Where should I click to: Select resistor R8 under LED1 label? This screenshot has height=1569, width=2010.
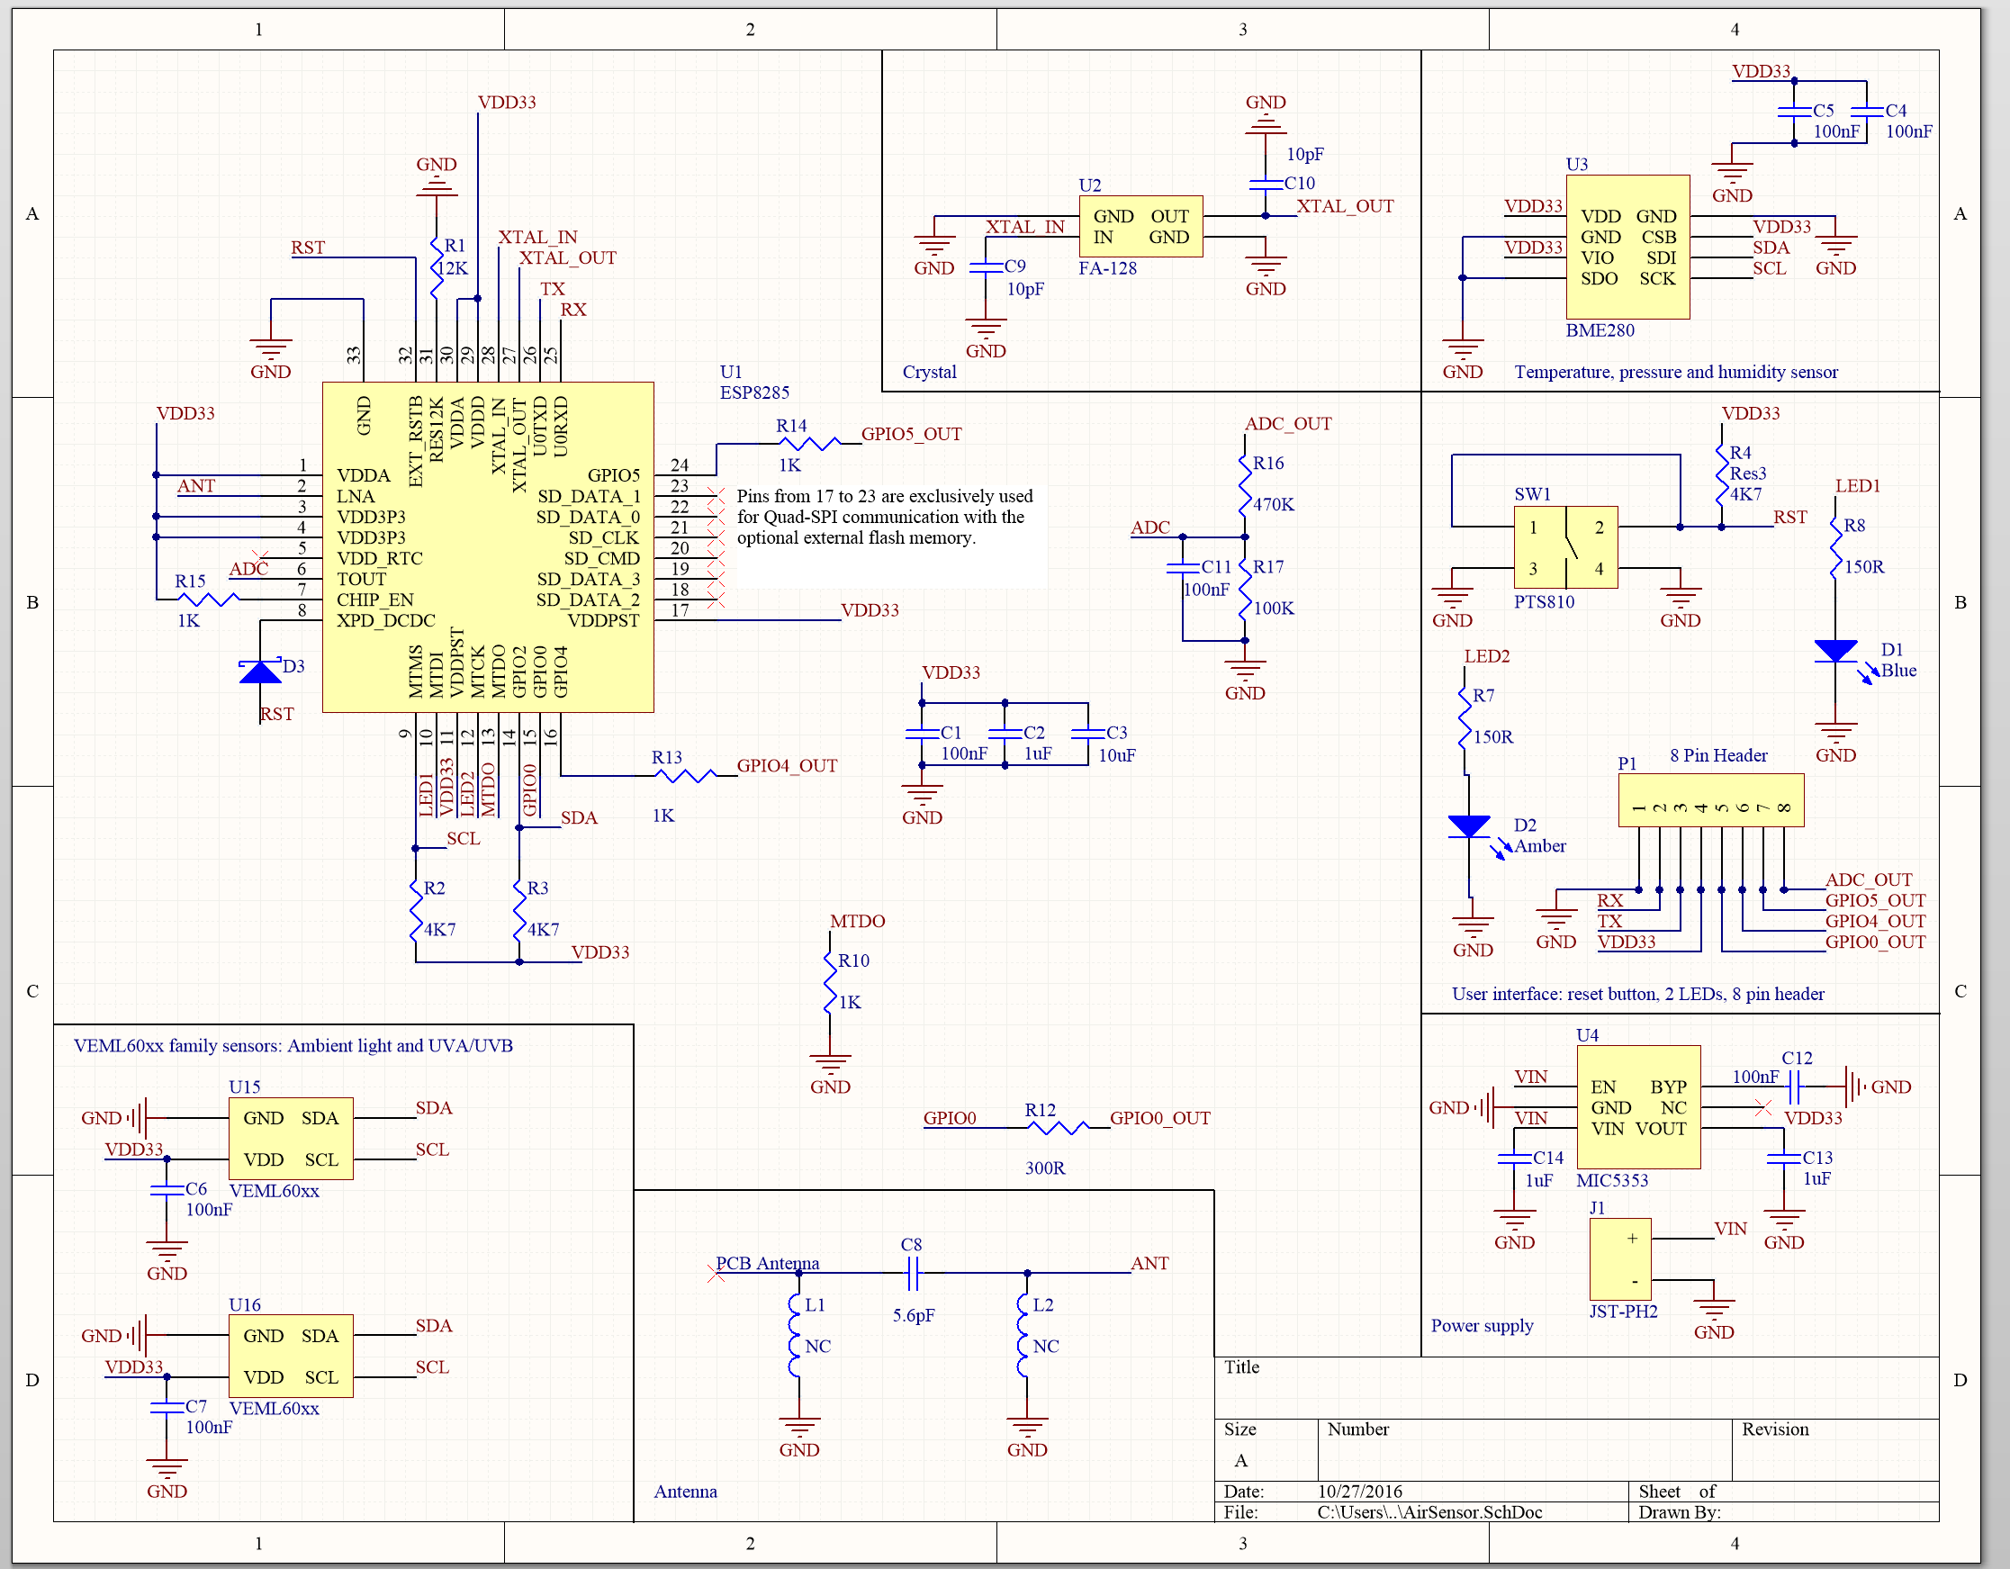(x=1835, y=546)
